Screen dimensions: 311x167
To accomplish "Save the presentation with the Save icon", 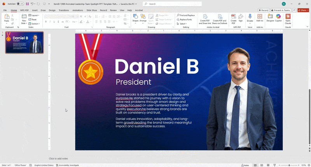I will click(27, 4).
